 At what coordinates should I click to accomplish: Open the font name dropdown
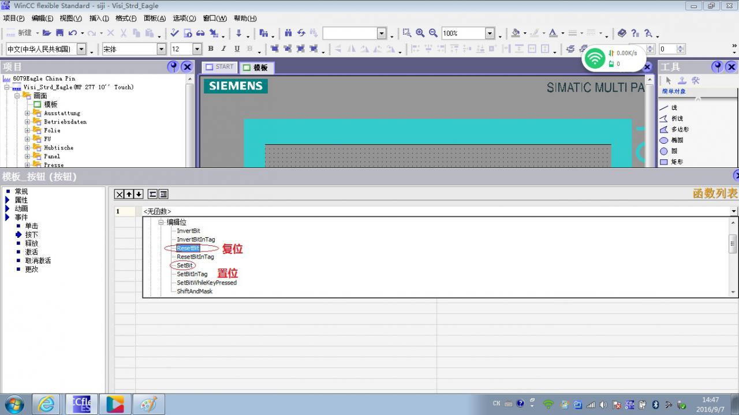tap(162, 49)
